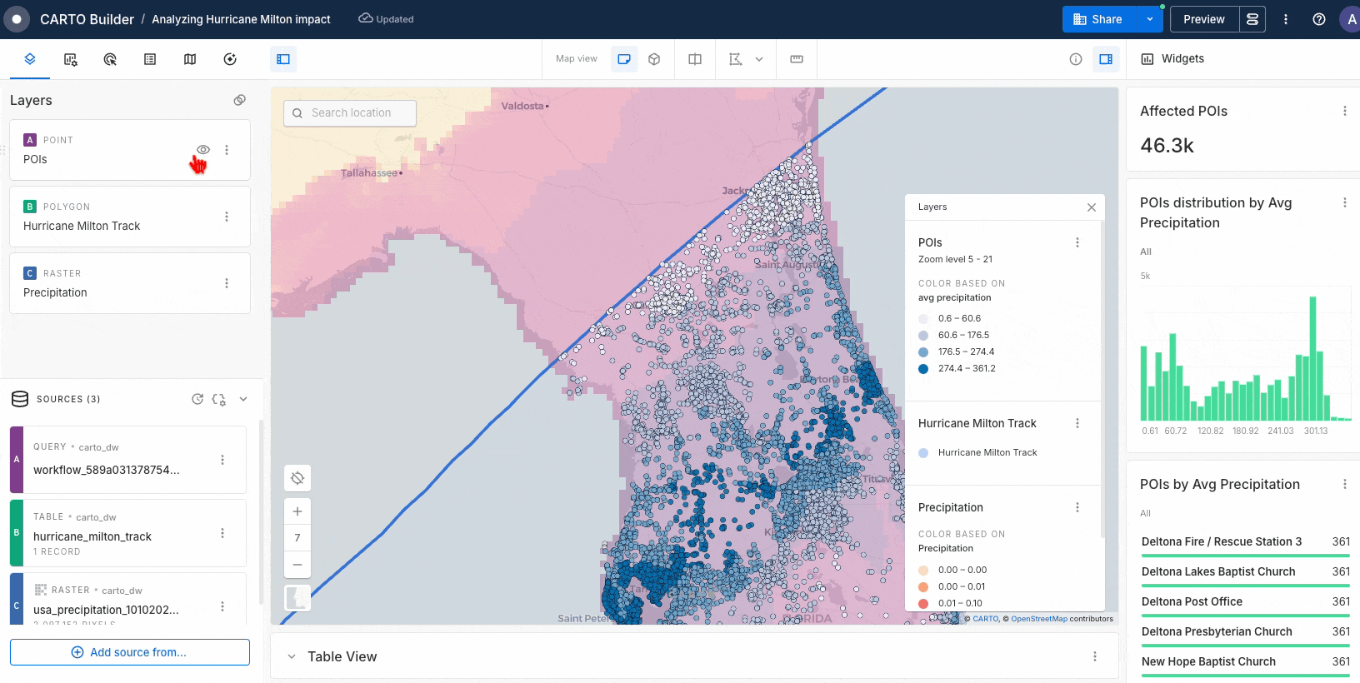
Task: Click the Search location field
Action: 350,113
